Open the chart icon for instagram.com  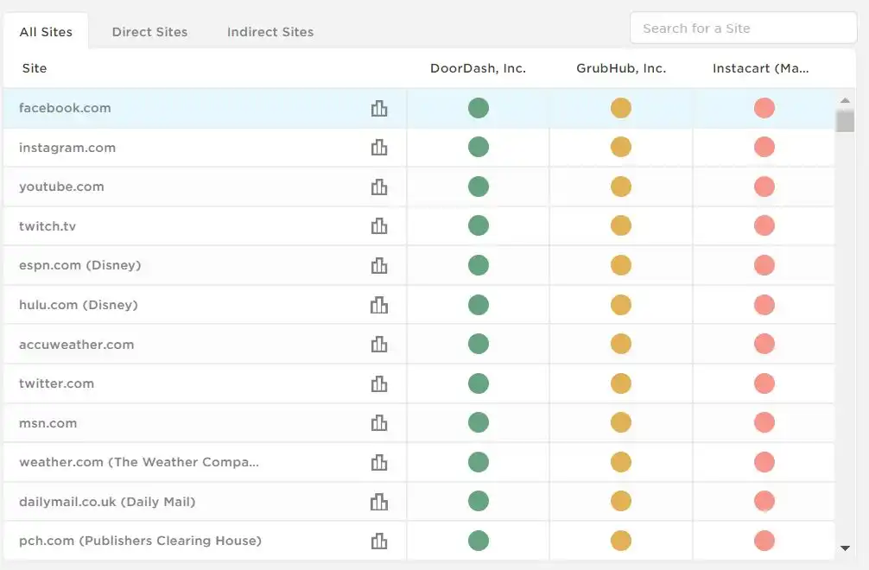point(379,148)
